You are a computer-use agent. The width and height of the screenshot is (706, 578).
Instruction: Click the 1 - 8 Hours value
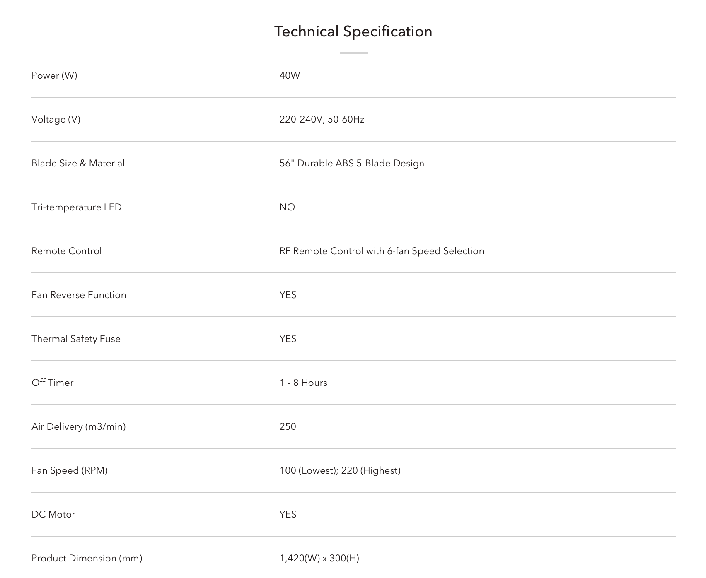pyautogui.click(x=303, y=383)
